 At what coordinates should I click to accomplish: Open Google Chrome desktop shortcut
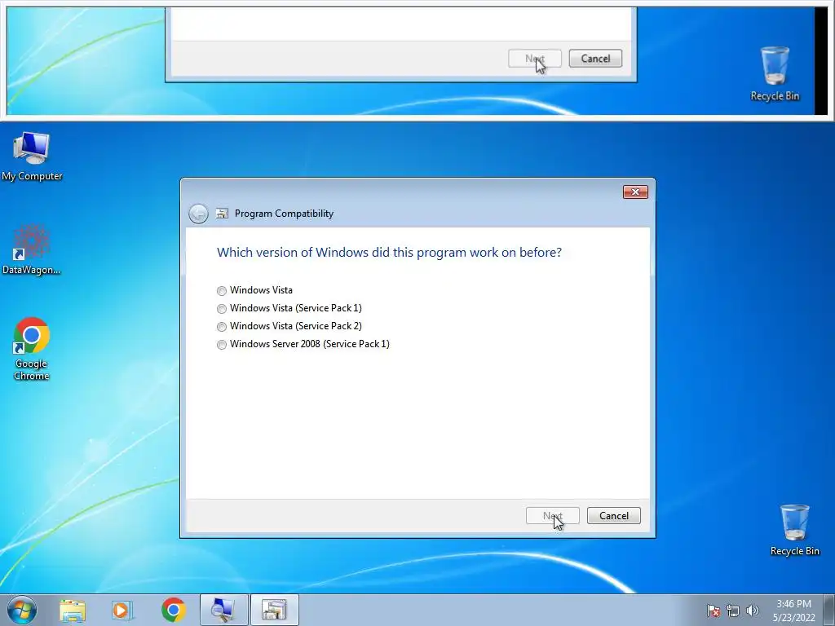pyautogui.click(x=32, y=349)
